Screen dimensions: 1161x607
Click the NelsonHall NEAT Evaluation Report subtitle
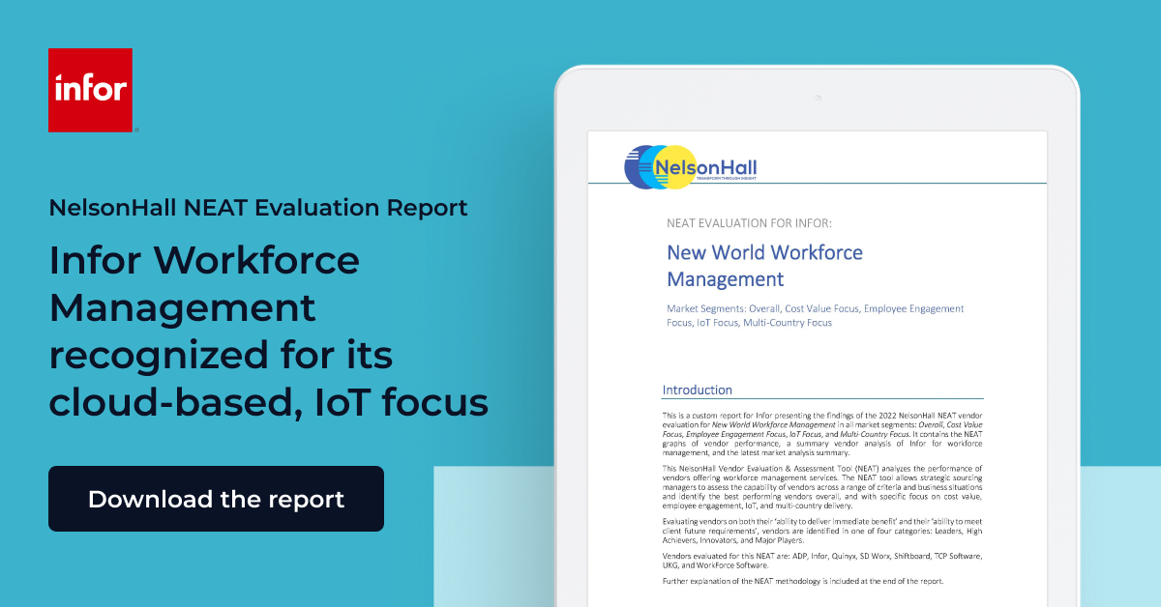[257, 207]
